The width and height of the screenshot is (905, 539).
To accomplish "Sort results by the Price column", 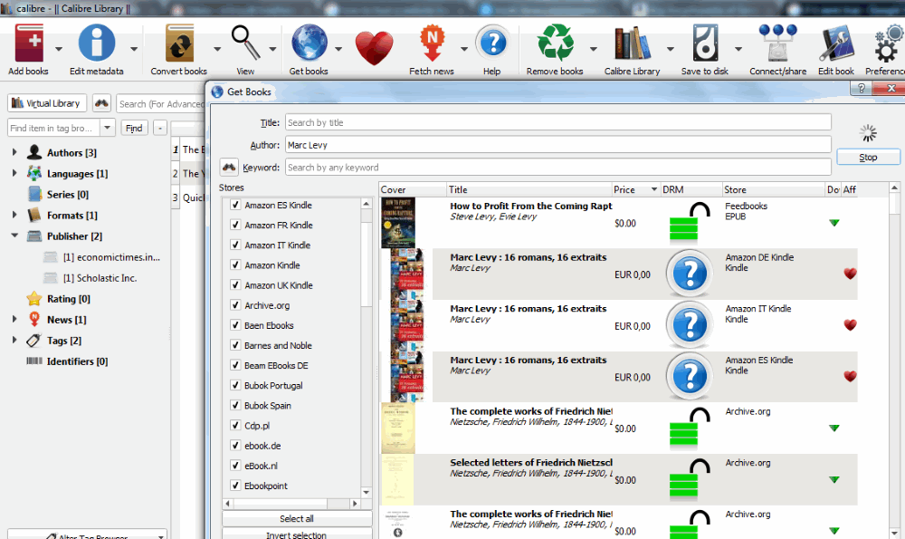I will click(635, 189).
